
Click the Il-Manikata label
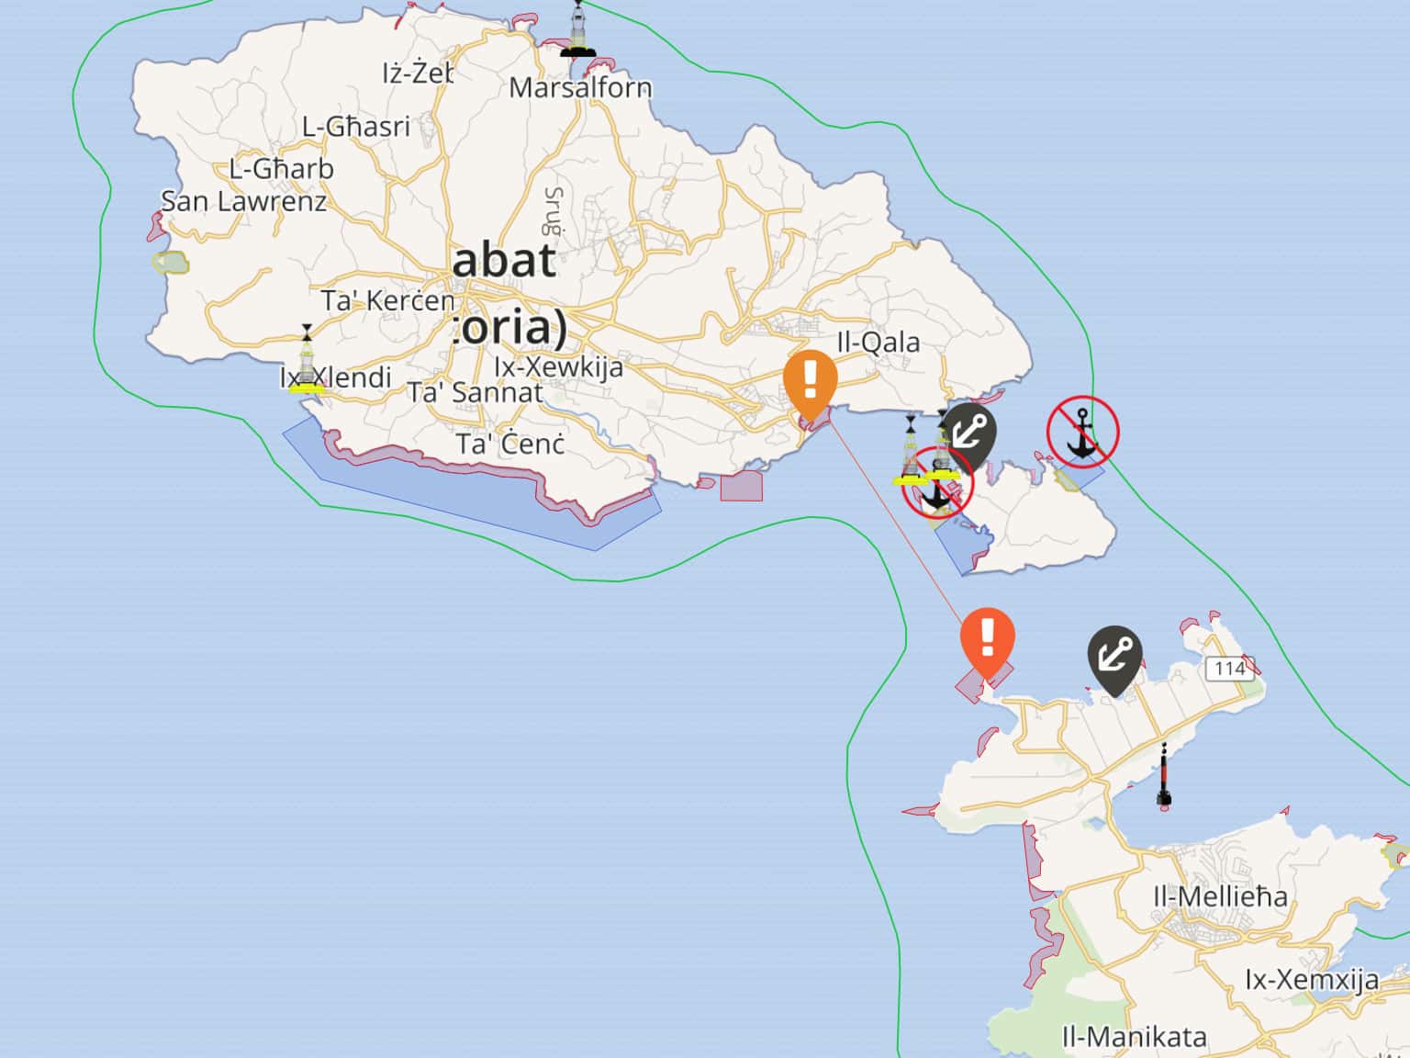[x=1135, y=1038]
